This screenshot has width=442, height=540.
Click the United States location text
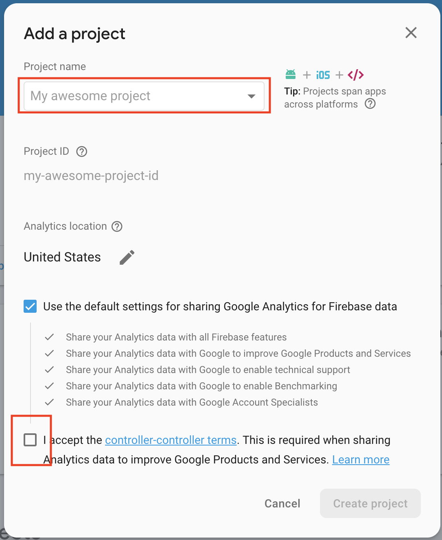[62, 257]
